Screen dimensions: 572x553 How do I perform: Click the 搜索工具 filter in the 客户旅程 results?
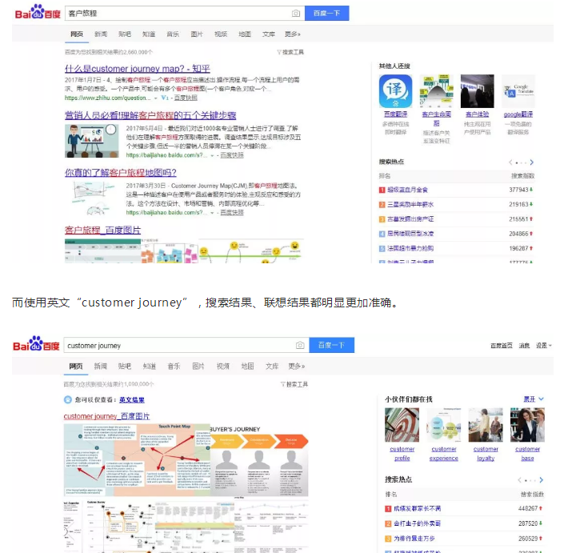(x=290, y=52)
